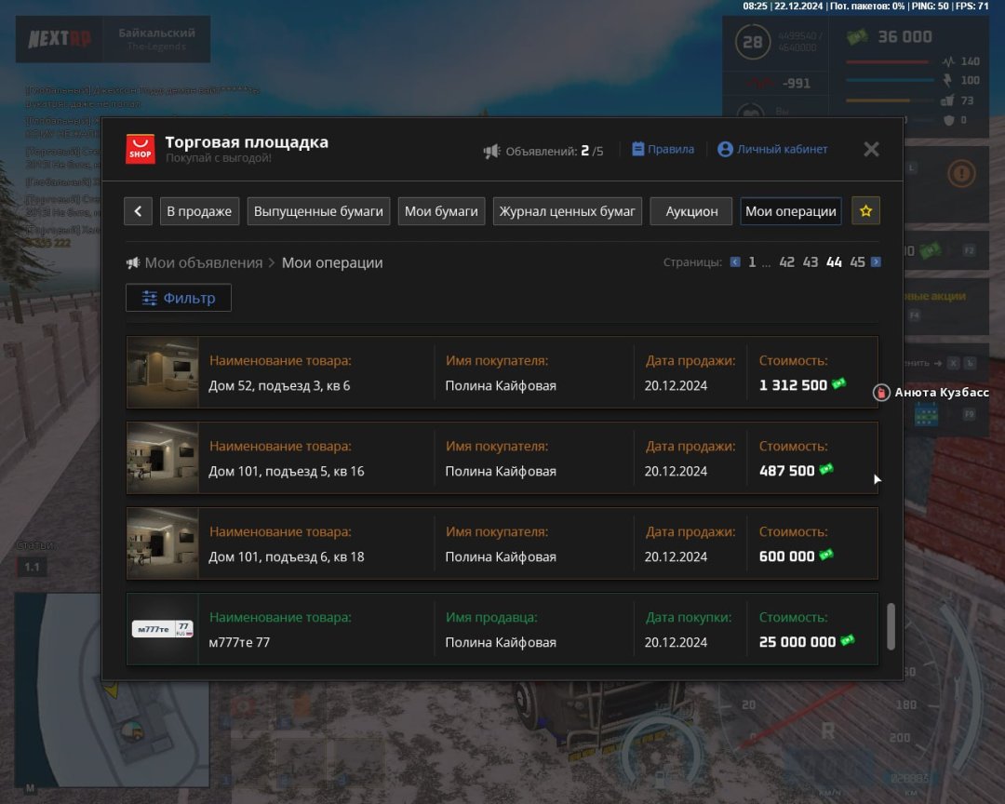Close the Торговая площадка window
The height and width of the screenshot is (804, 1005).
[x=871, y=150]
